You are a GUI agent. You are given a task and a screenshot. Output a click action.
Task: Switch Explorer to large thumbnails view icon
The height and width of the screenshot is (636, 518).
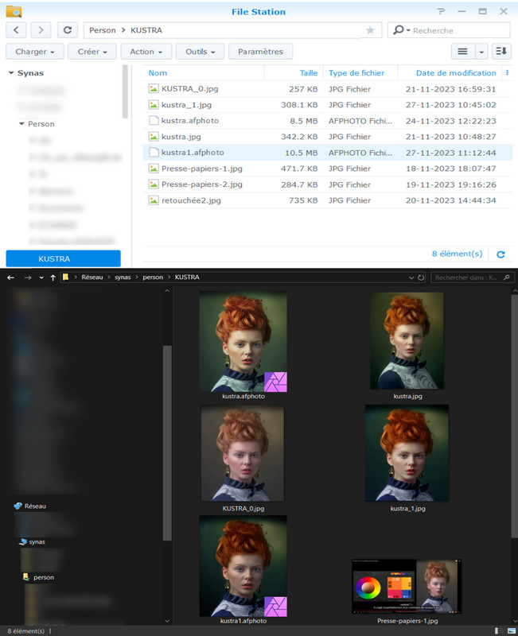[512, 630]
